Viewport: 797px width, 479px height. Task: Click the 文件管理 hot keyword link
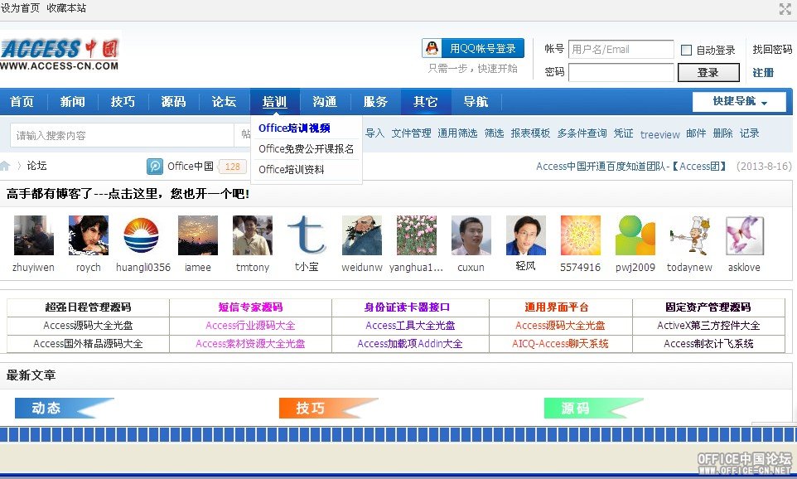411,133
